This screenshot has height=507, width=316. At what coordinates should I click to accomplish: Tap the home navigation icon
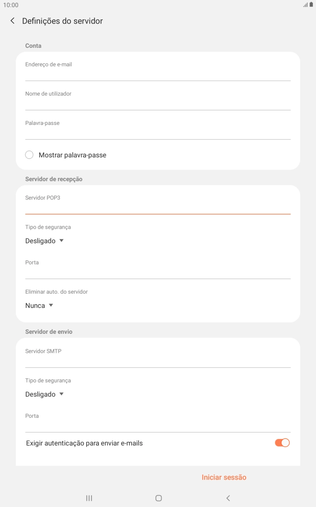point(158,498)
